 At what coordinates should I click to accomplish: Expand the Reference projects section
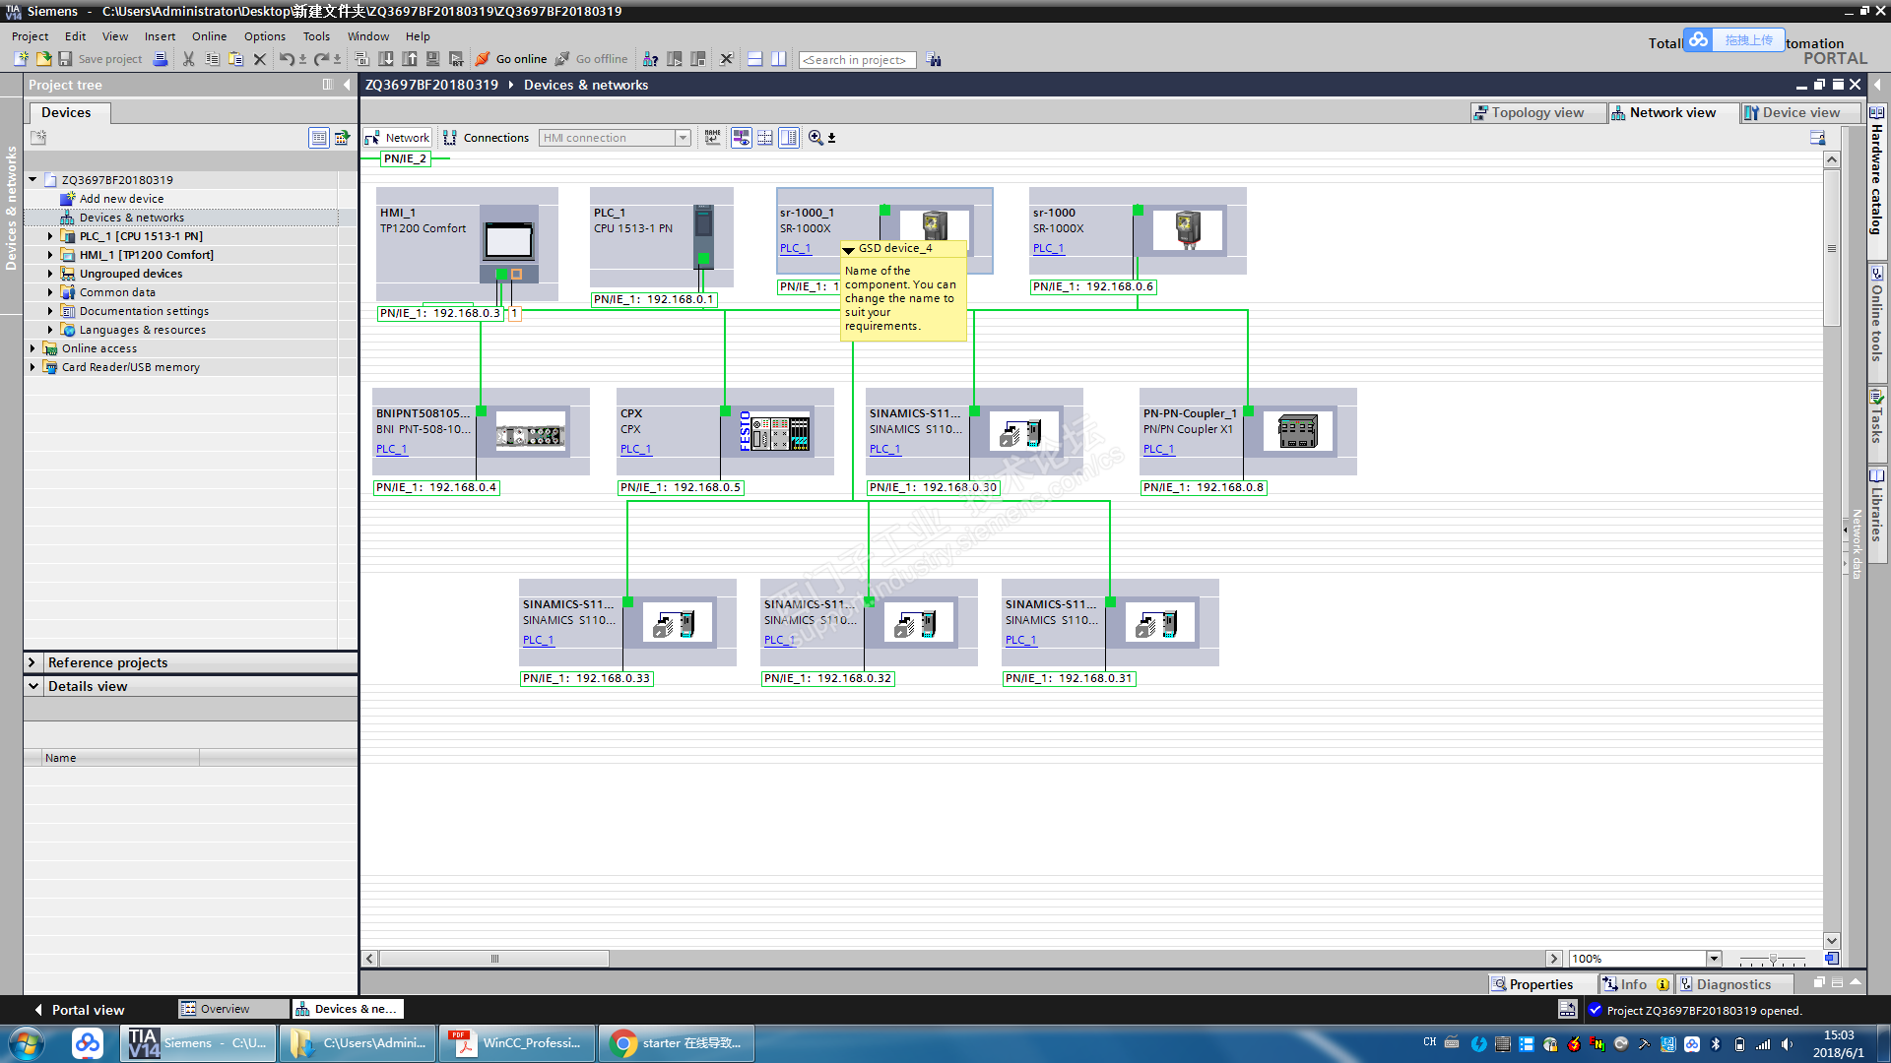tap(33, 662)
